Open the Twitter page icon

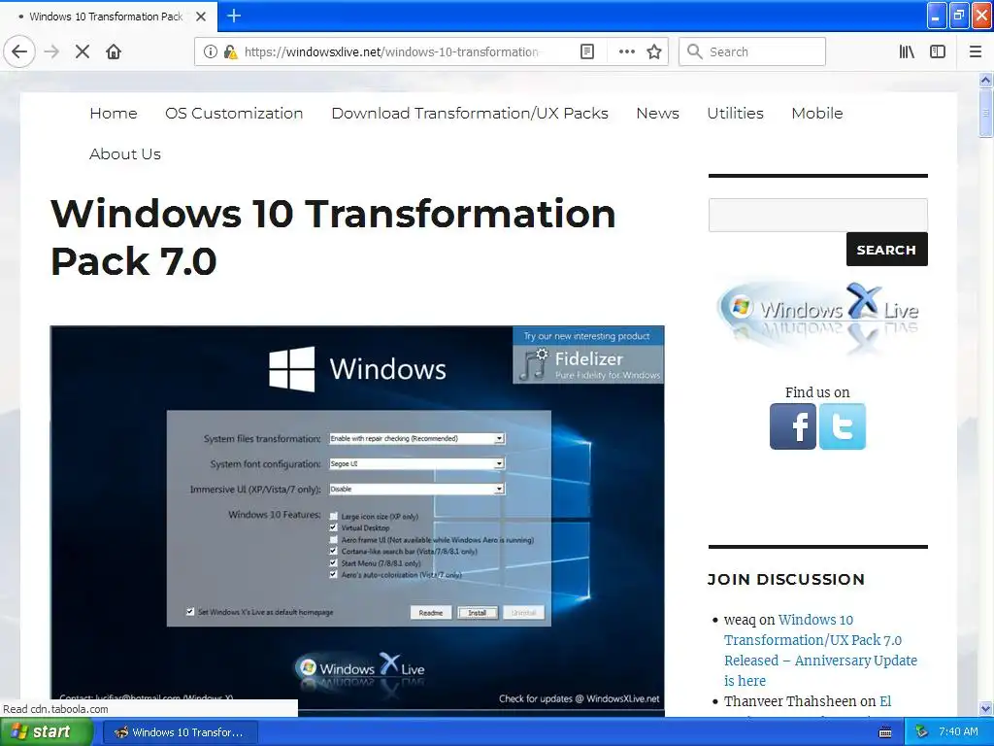coord(842,426)
